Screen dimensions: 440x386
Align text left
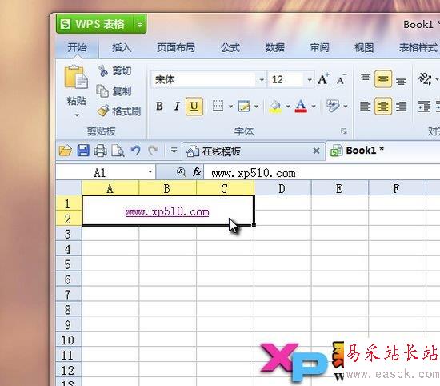point(366,107)
